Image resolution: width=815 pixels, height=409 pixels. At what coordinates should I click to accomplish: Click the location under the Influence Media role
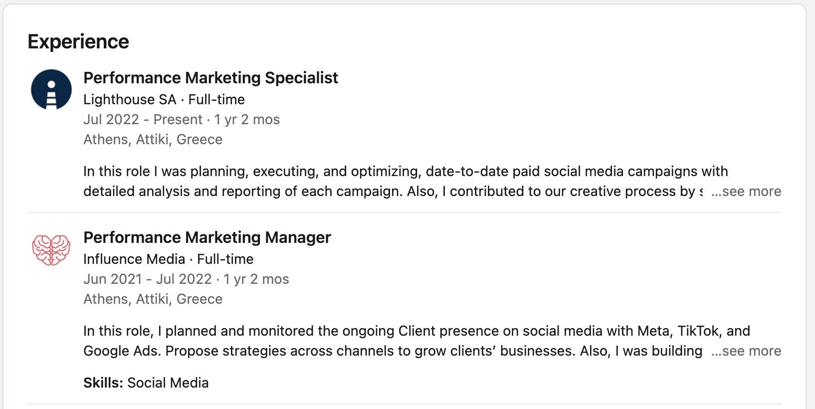click(x=153, y=299)
